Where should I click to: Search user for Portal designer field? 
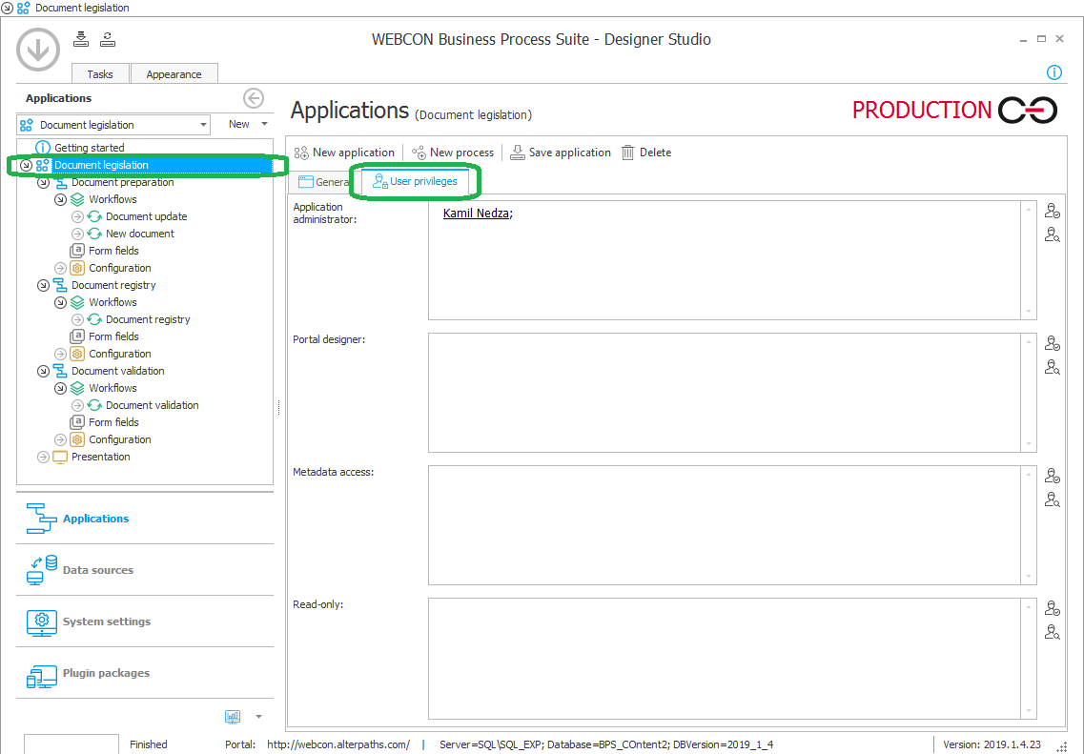click(x=1052, y=367)
